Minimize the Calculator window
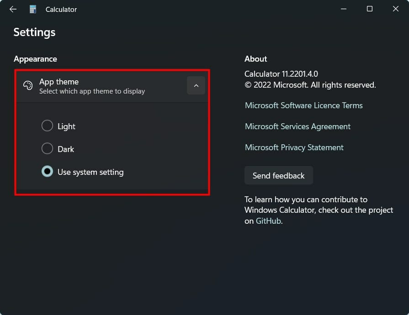Image resolution: width=409 pixels, height=315 pixels. (x=343, y=9)
